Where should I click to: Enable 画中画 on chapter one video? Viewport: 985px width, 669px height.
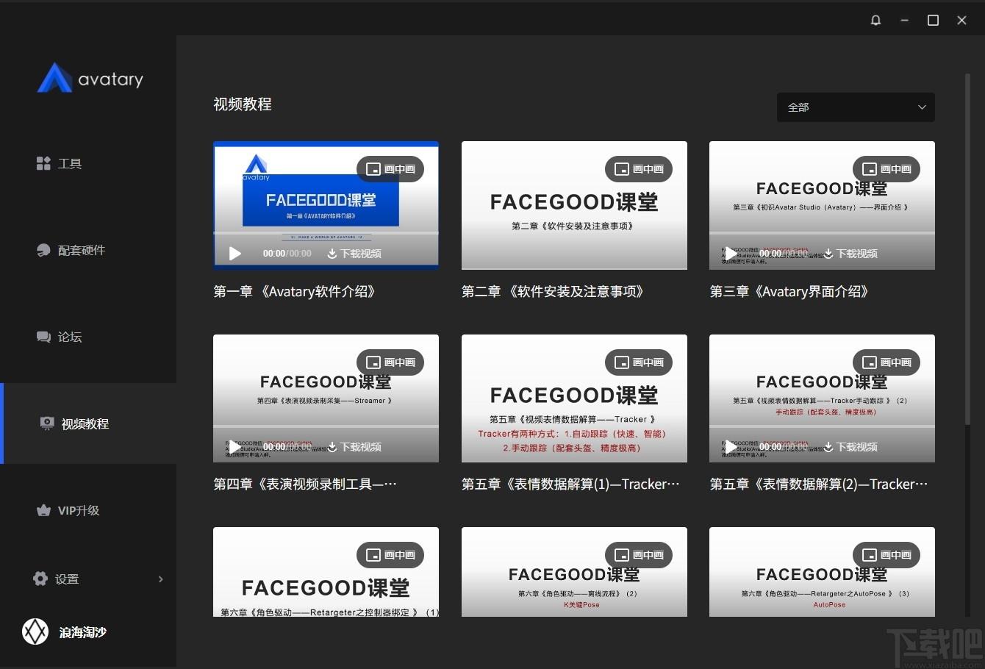click(x=390, y=169)
